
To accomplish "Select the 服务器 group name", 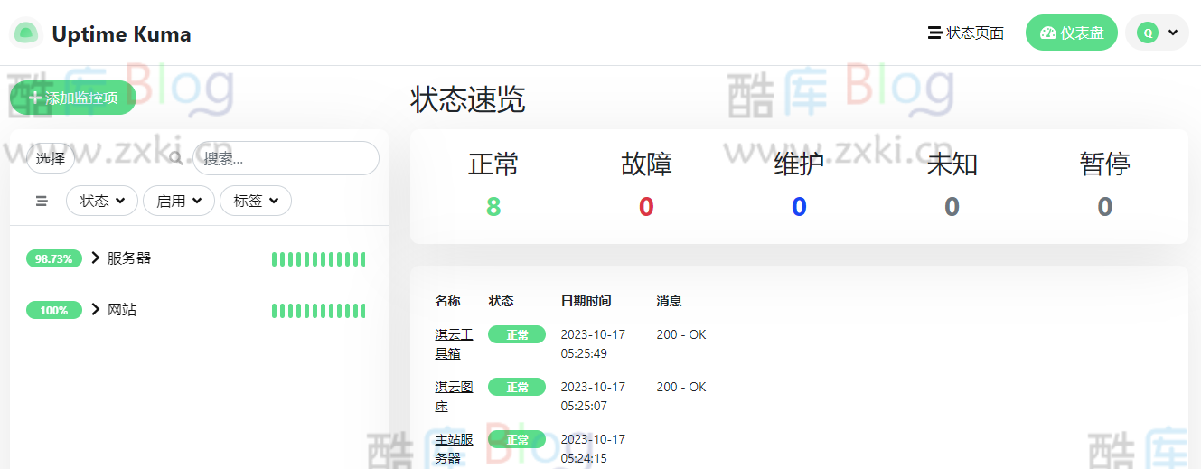I will pos(129,258).
